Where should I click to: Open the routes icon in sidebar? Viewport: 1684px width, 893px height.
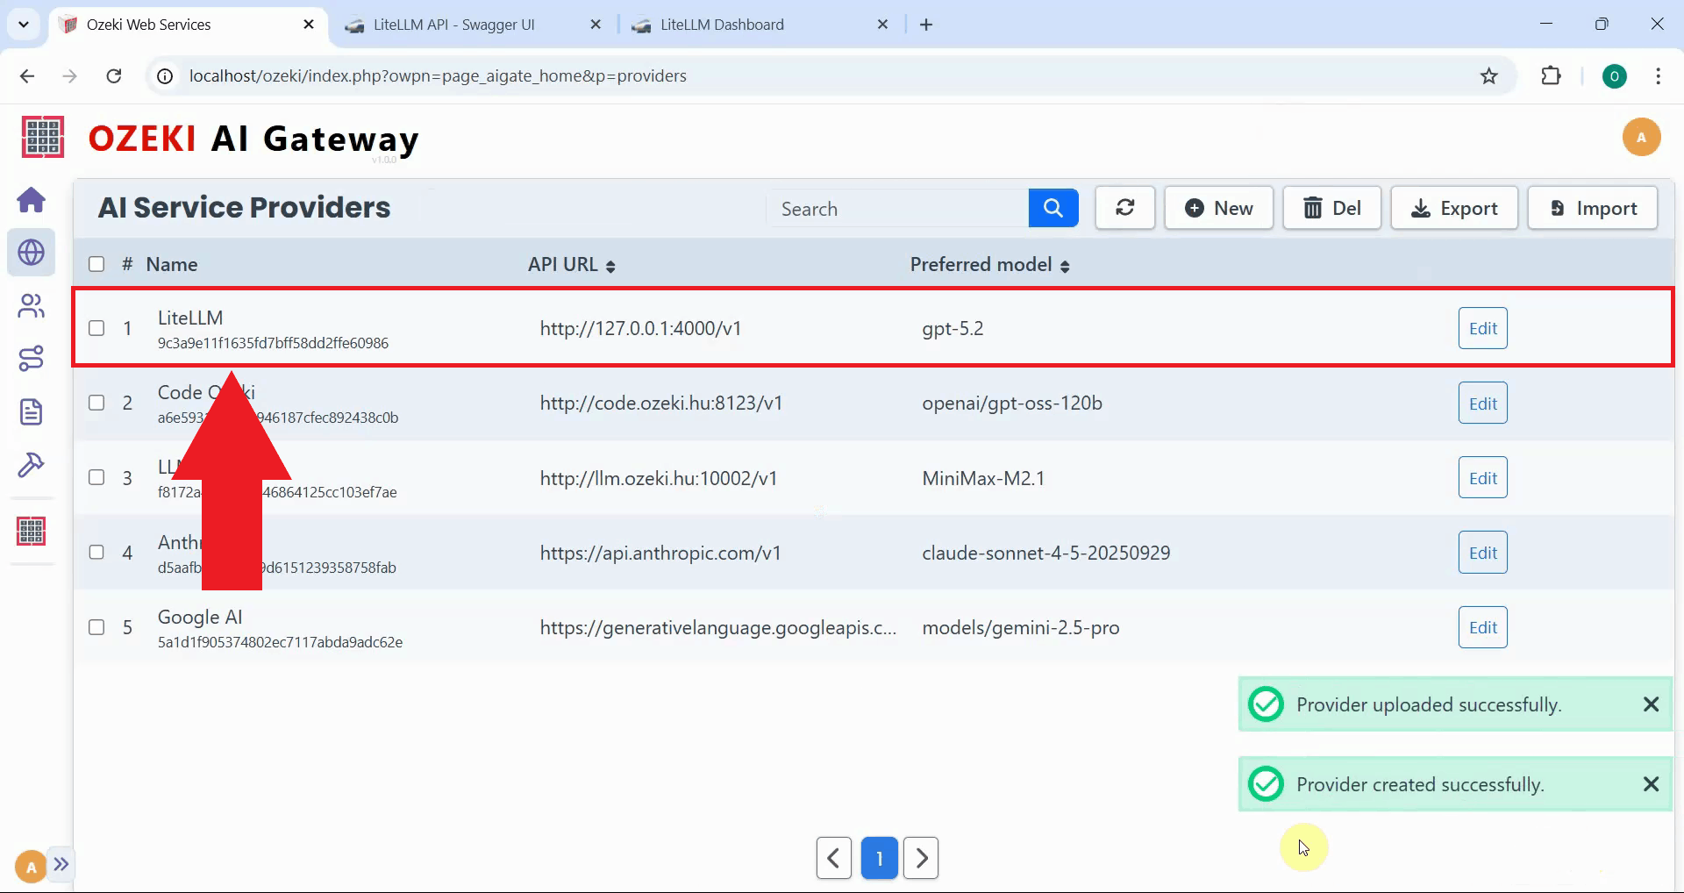[32, 359]
